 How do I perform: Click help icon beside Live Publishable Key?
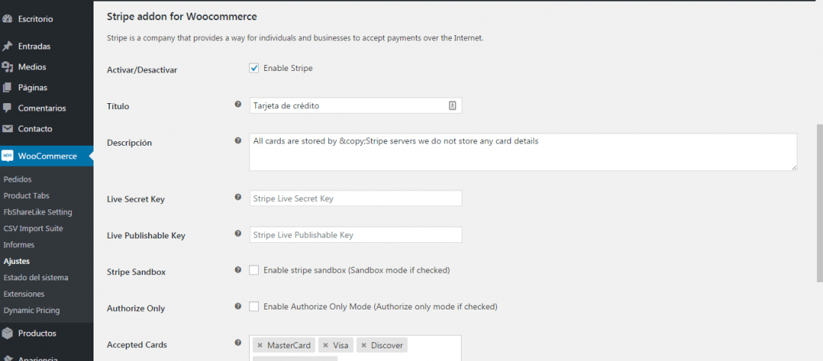point(238,233)
